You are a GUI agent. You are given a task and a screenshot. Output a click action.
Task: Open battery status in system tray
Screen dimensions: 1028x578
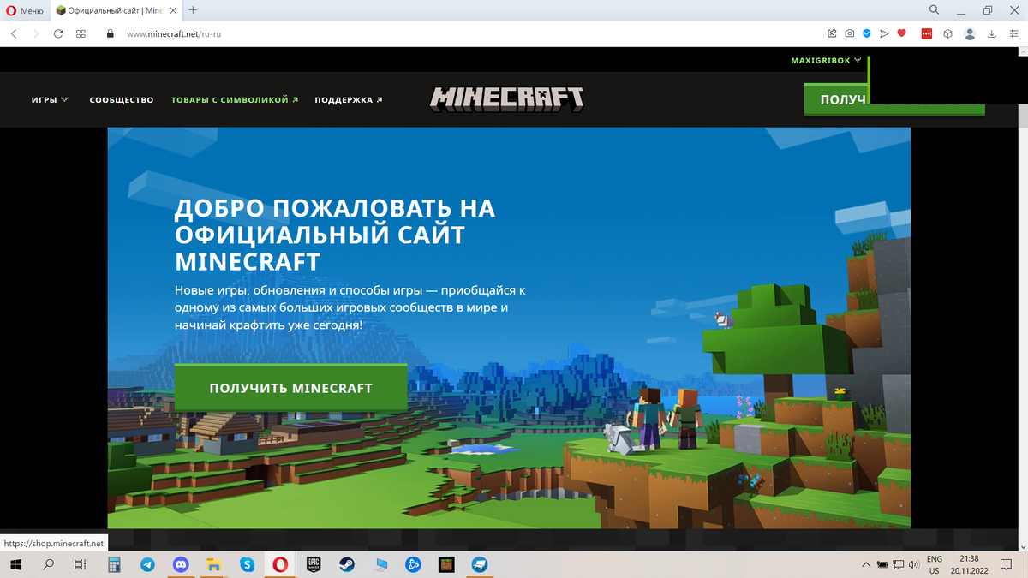pyautogui.click(x=882, y=564)
